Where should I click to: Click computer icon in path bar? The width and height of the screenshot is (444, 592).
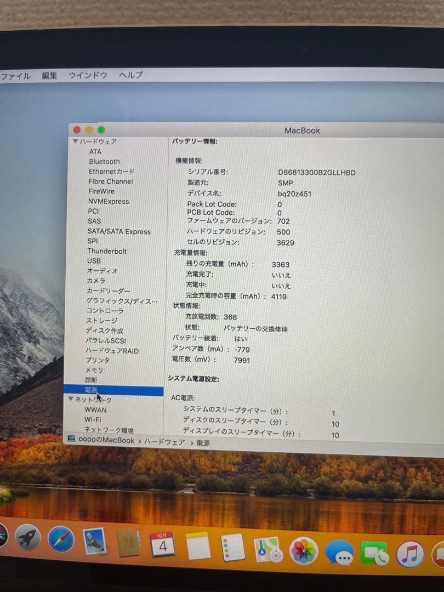click(71, 439)
